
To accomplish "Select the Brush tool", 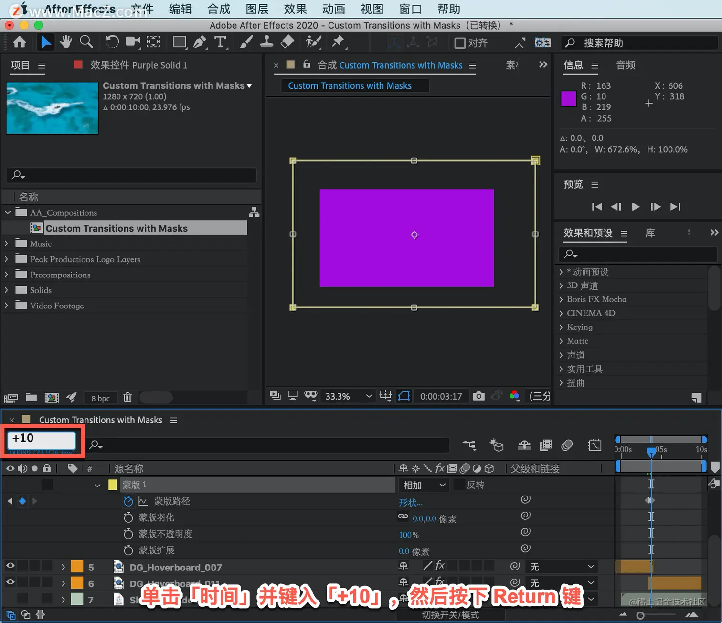I will point(246,42).
